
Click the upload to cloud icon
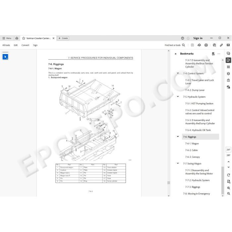click(199, 45)
